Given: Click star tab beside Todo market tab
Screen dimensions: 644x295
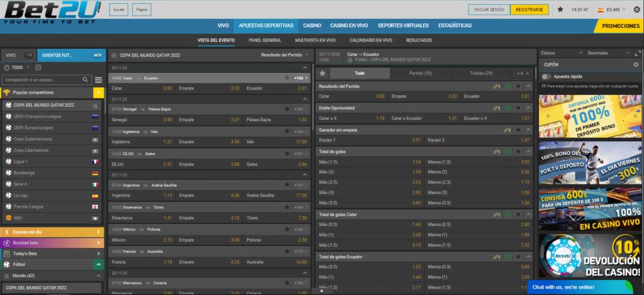Looking at the screenshot, I should pyautogui.click(x=323, y=73).
